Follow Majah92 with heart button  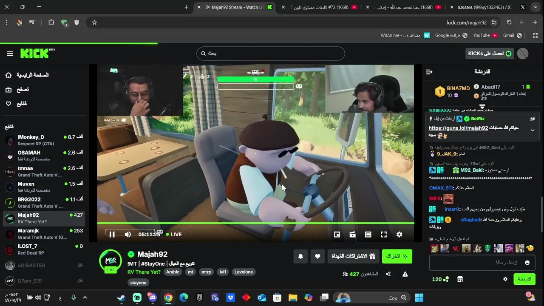(317, 256)
